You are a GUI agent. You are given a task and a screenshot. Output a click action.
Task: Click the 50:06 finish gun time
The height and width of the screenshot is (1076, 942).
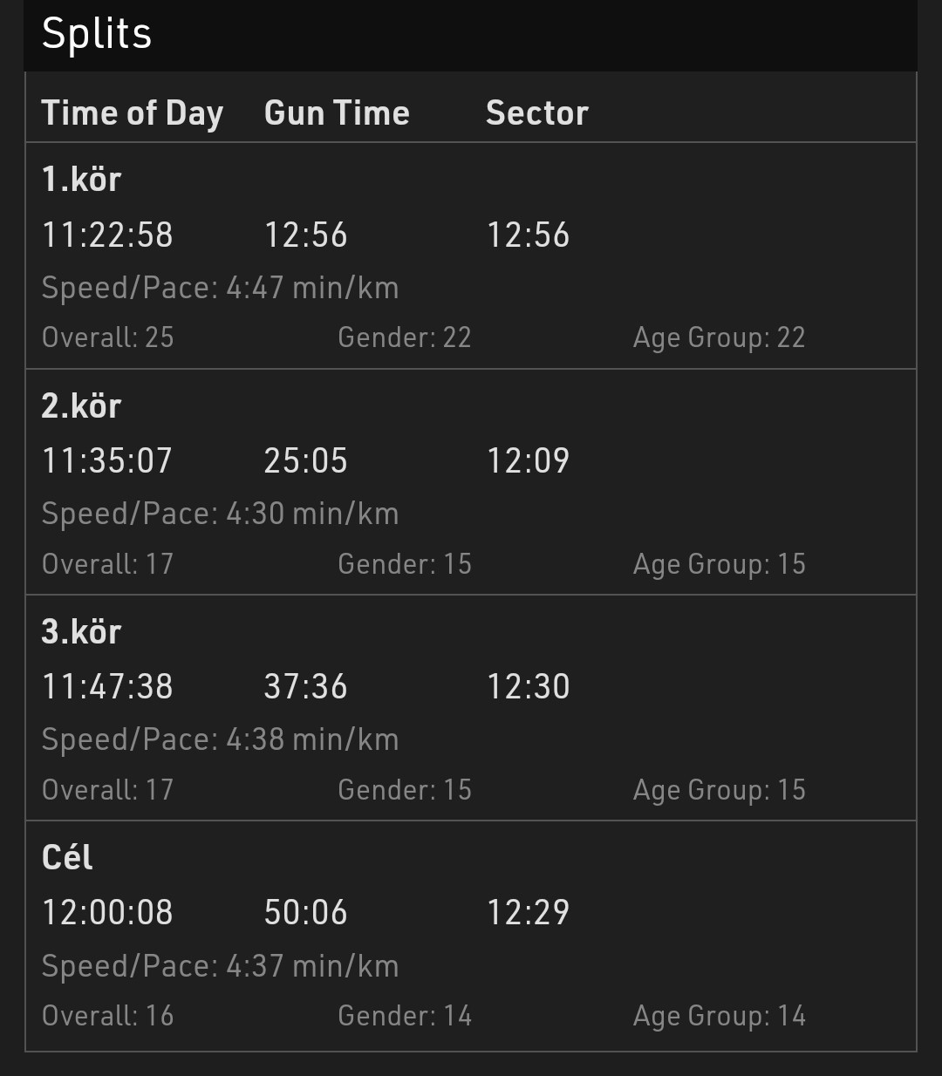[x=305, y=913]
